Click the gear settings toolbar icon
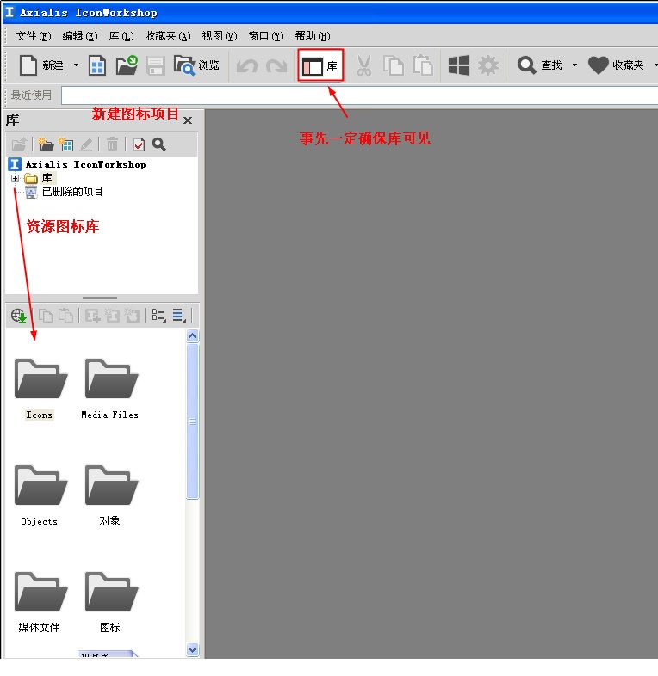Screen dimensions: 658x676 [487, 65]
